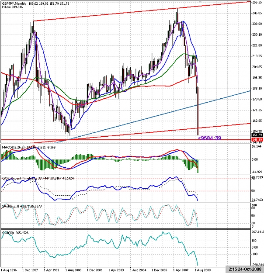Click the CCI(30) -265.4526 indicator label
Screen dimensions: 264x273
pyautogui.click(x=15, y=233)
